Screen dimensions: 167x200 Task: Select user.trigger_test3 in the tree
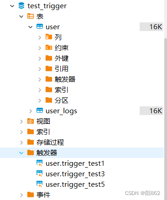pyautogui.click(x=75, y=174)
